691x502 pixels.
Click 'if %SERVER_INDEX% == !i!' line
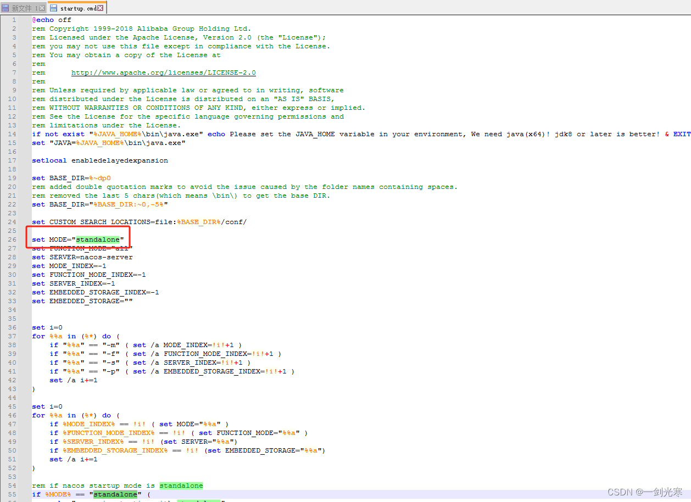[x=144, y=442]
